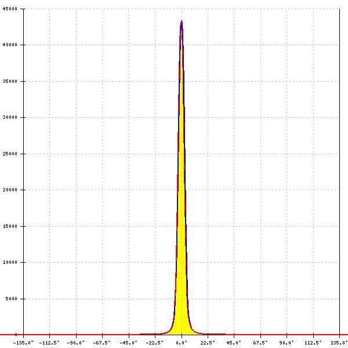Click the 45000 y-axis label
Screen dimensions: 348x348
coord(10,9)
